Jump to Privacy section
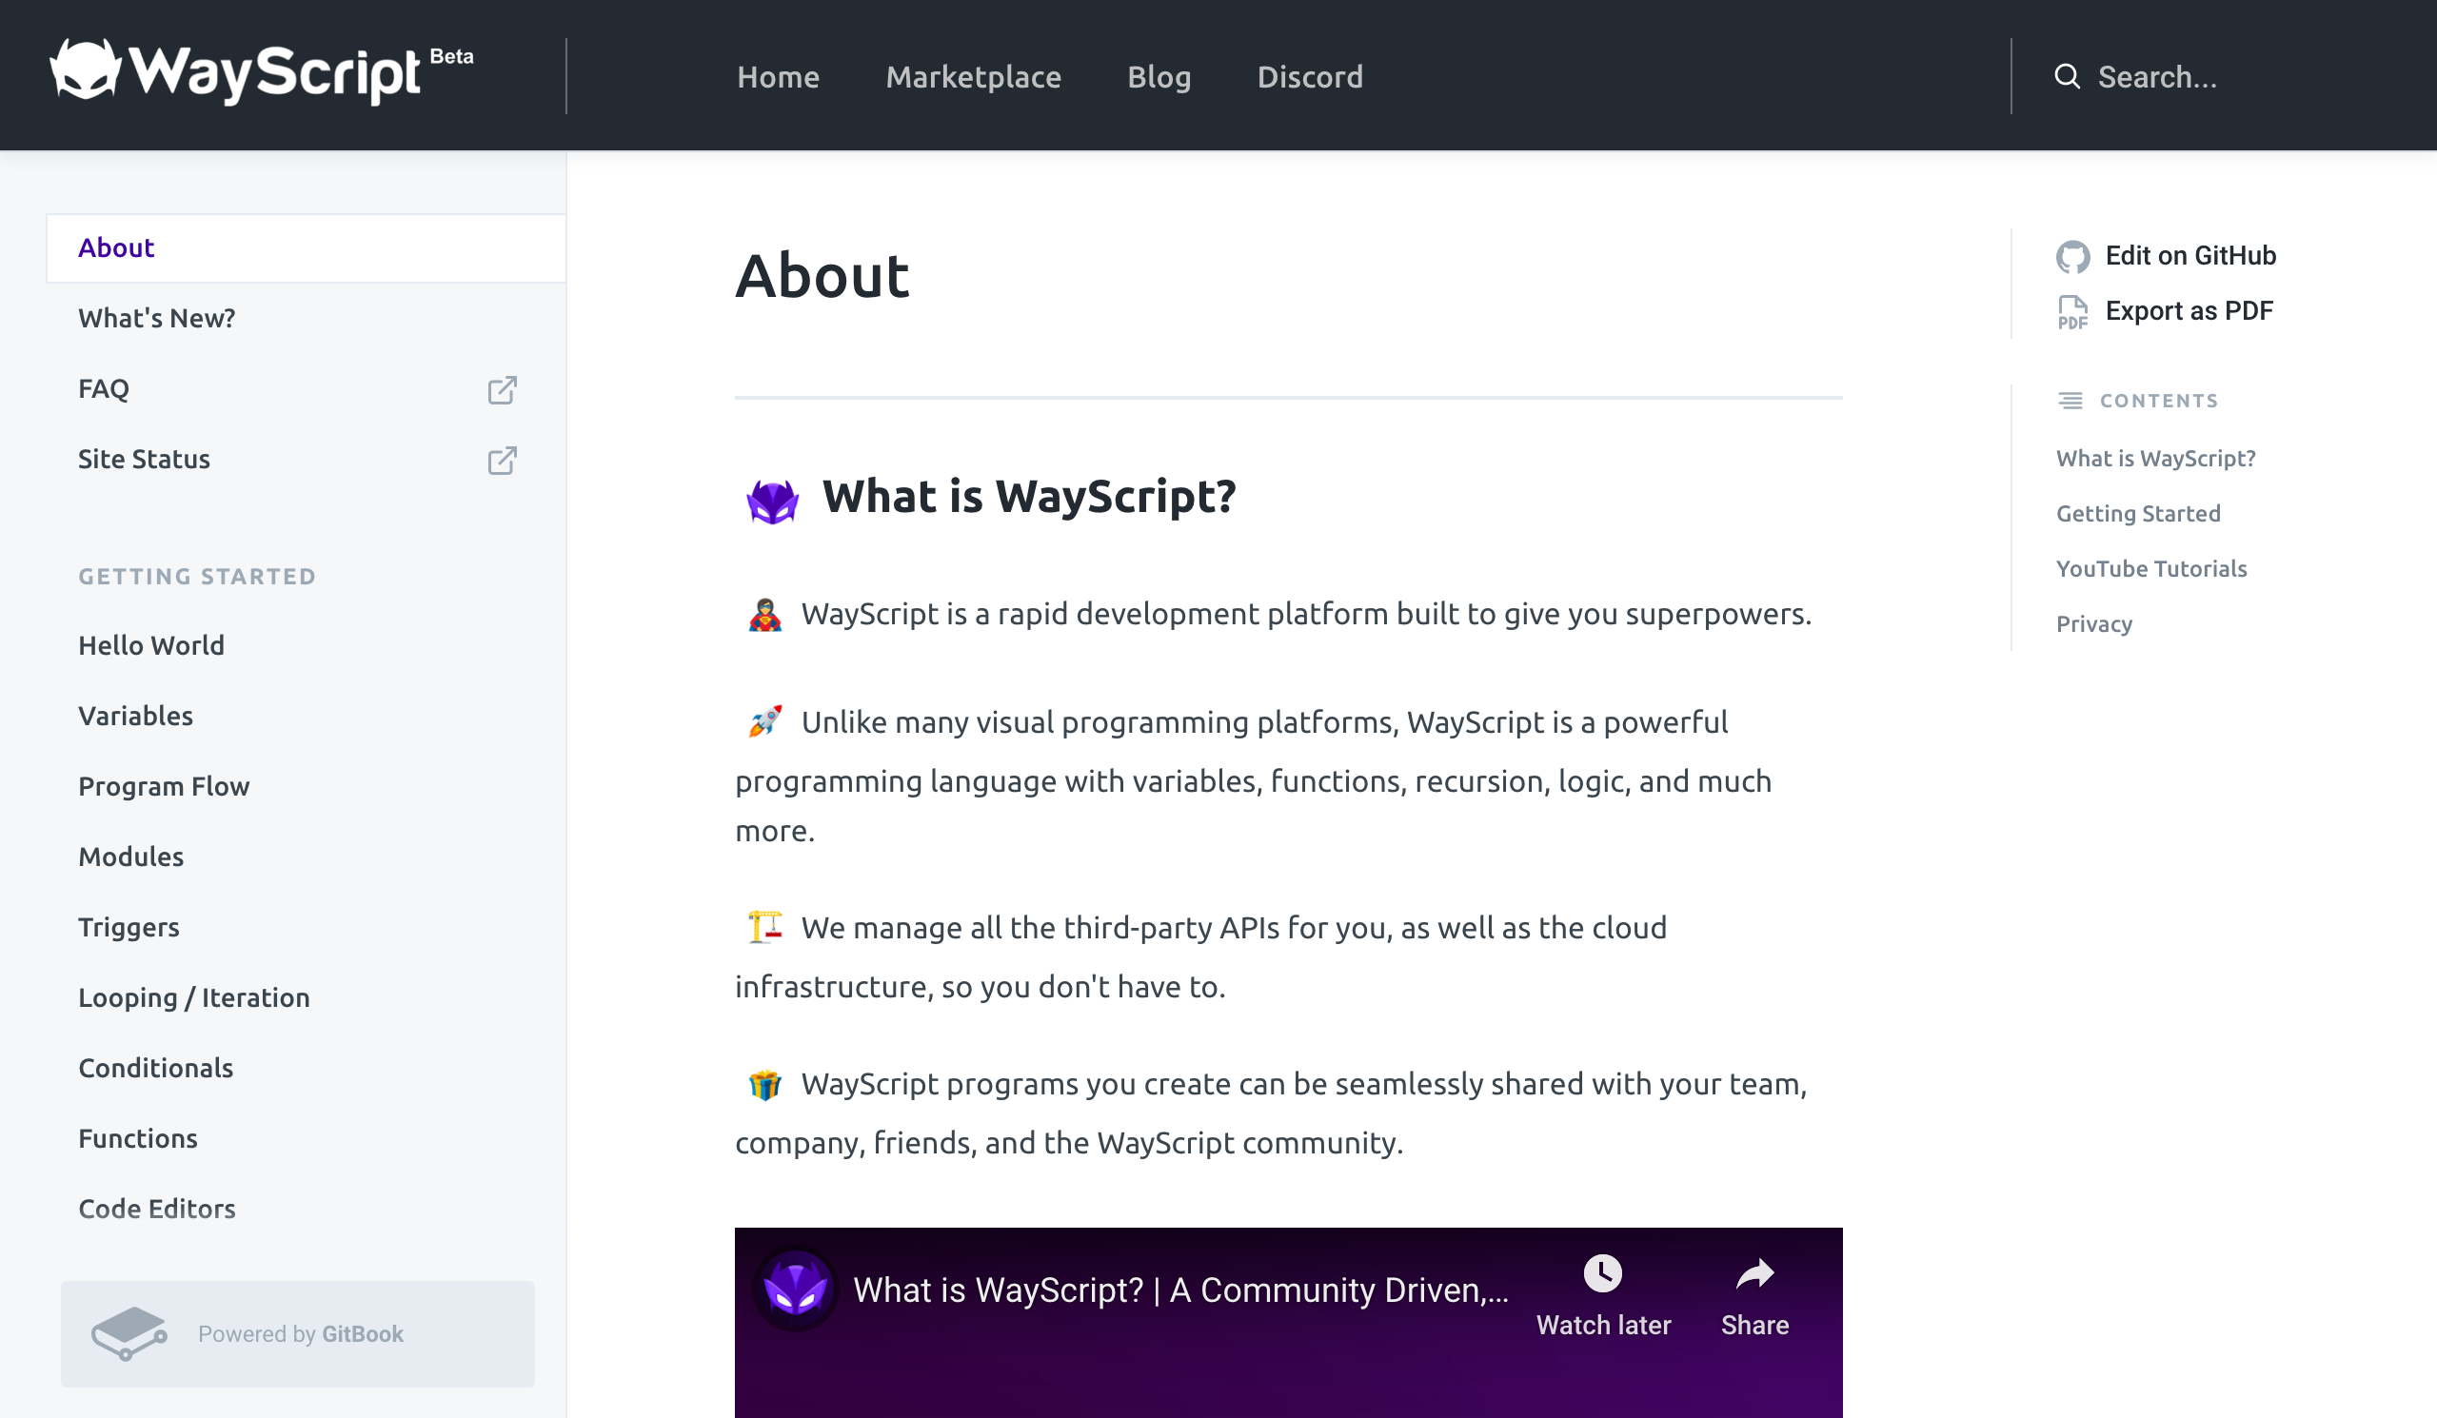The width and height of the screenshot is (2437, 1418). pos(2093,624)
